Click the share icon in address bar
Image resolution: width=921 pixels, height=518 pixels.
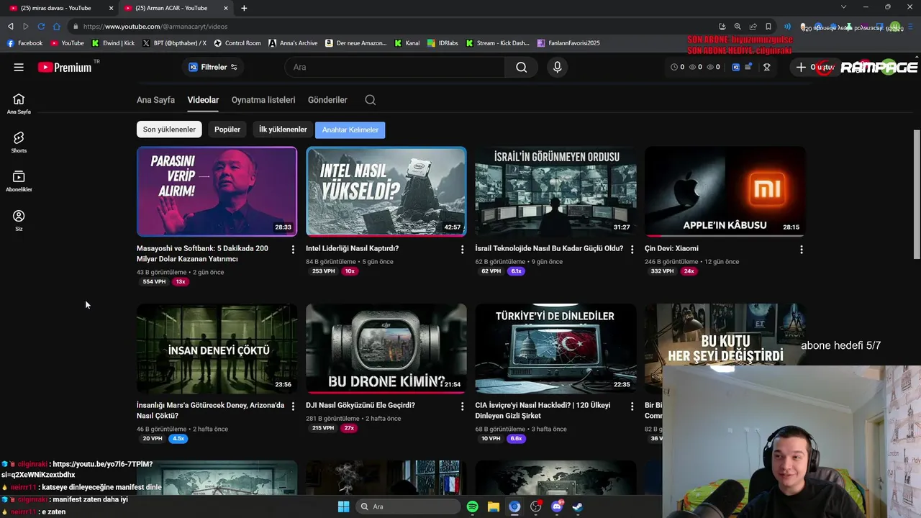pyautogui.click(x=753, y=27)
